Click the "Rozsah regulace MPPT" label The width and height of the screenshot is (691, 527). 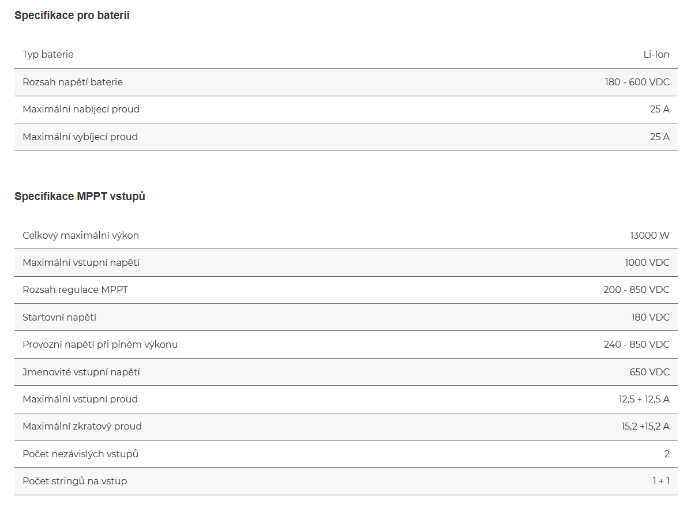[x=75, y=289]
